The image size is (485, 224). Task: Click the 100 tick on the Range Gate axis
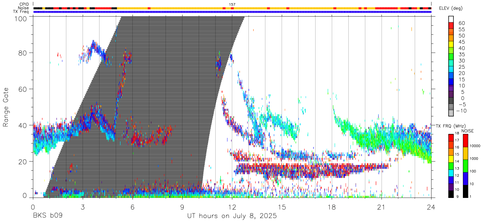tap(20, 19)
